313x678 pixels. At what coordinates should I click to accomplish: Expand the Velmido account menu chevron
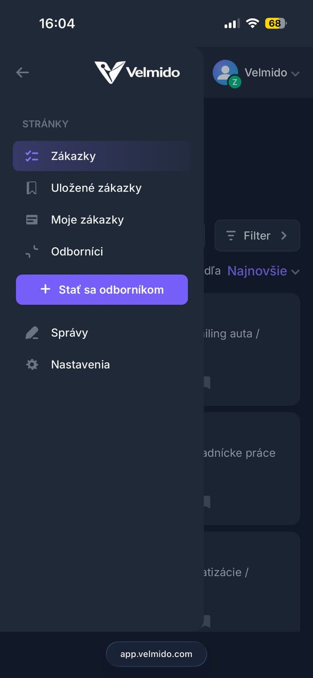coord(295,73)
